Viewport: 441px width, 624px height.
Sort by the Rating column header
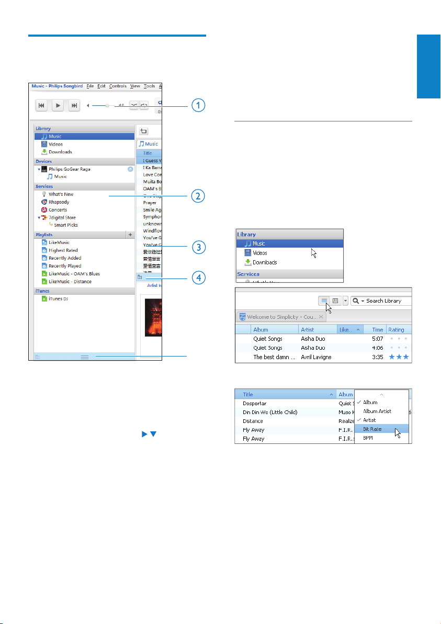(x=399, y=329)
